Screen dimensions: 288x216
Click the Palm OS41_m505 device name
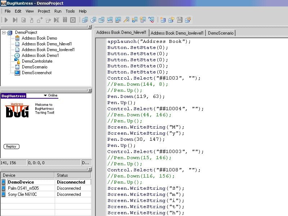(x=23, y=188)
